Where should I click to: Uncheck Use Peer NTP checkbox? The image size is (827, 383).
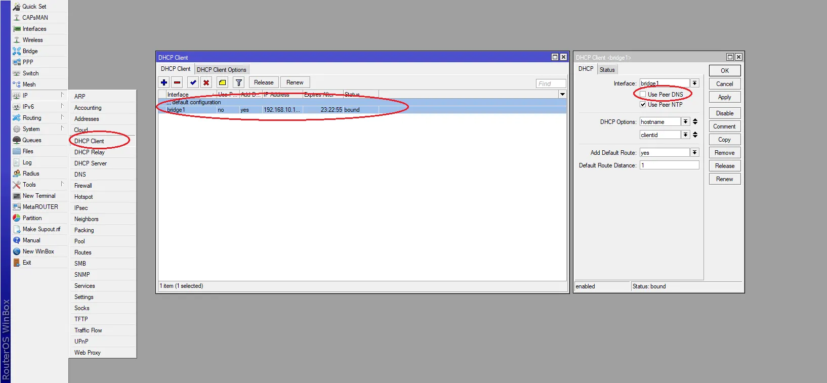click(x=643, y=105)
